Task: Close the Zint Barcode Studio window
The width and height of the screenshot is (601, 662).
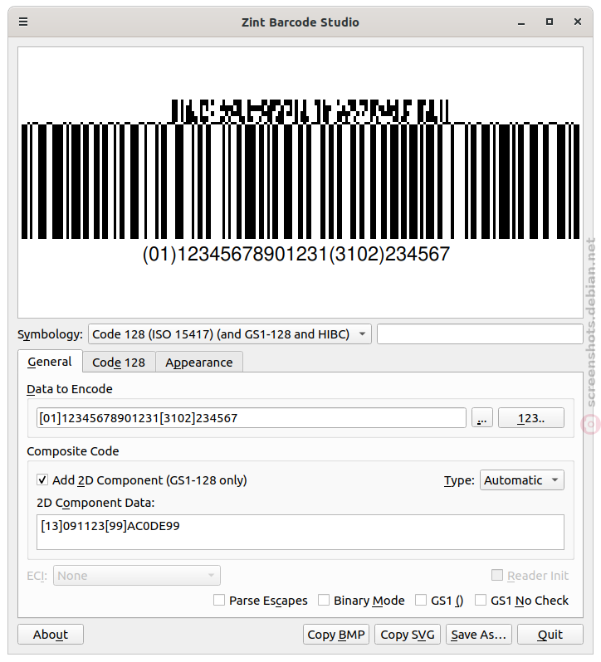Action: click(578, 22)
